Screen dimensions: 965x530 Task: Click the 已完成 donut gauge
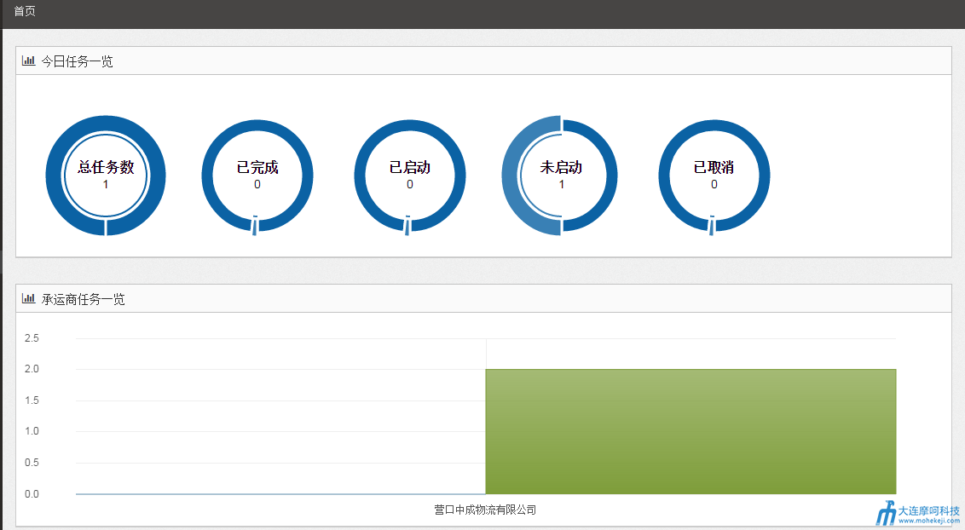point(257,176)
